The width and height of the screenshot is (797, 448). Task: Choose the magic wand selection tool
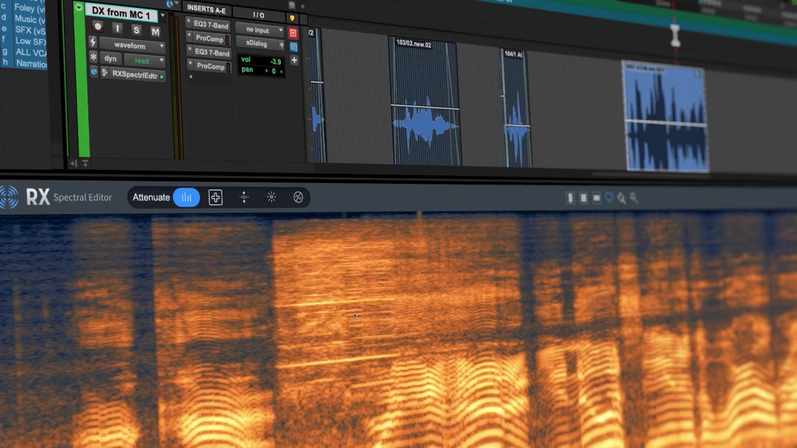point(634,198)
